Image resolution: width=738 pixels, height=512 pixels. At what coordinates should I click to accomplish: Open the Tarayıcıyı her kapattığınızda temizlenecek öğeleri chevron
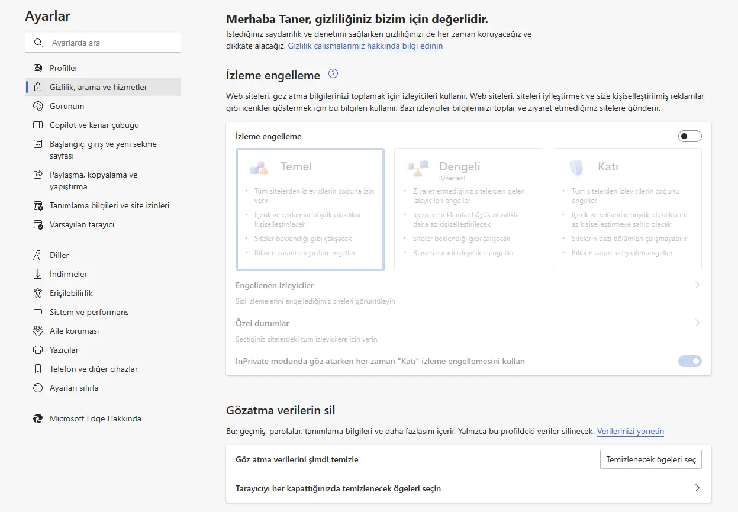point(697,488)
